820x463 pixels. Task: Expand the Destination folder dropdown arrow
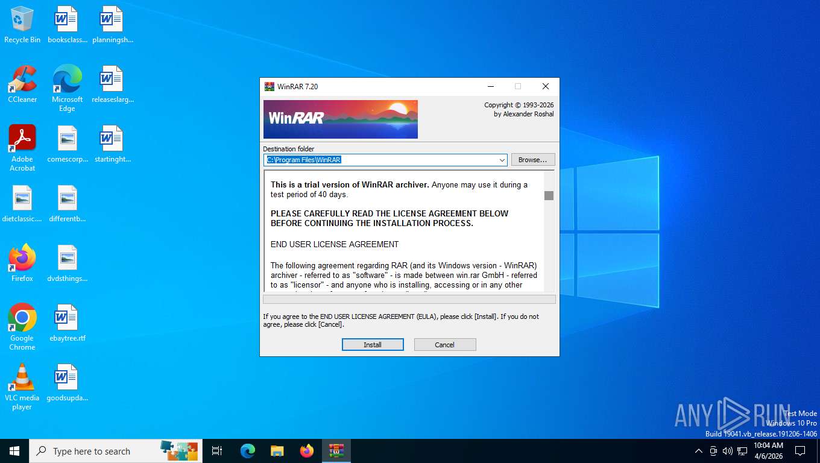[502, 160]
